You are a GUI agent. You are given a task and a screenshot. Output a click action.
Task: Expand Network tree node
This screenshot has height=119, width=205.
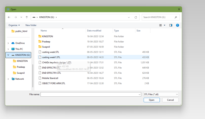coord(8,79)
